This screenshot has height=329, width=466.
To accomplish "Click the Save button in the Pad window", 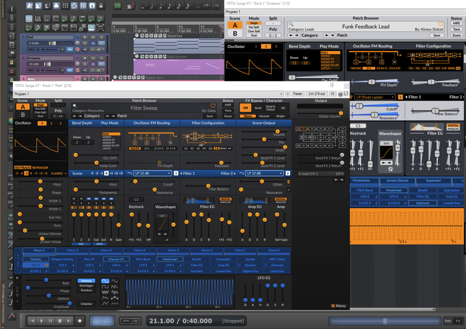I will coord(210,116).
